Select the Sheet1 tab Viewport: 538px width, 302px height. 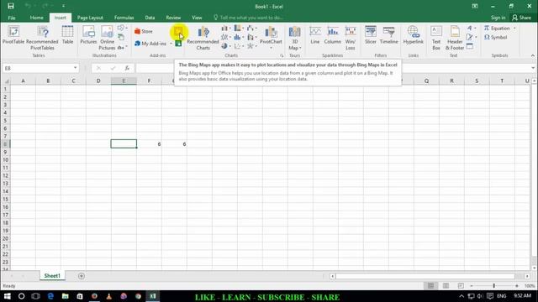[52, 276]
